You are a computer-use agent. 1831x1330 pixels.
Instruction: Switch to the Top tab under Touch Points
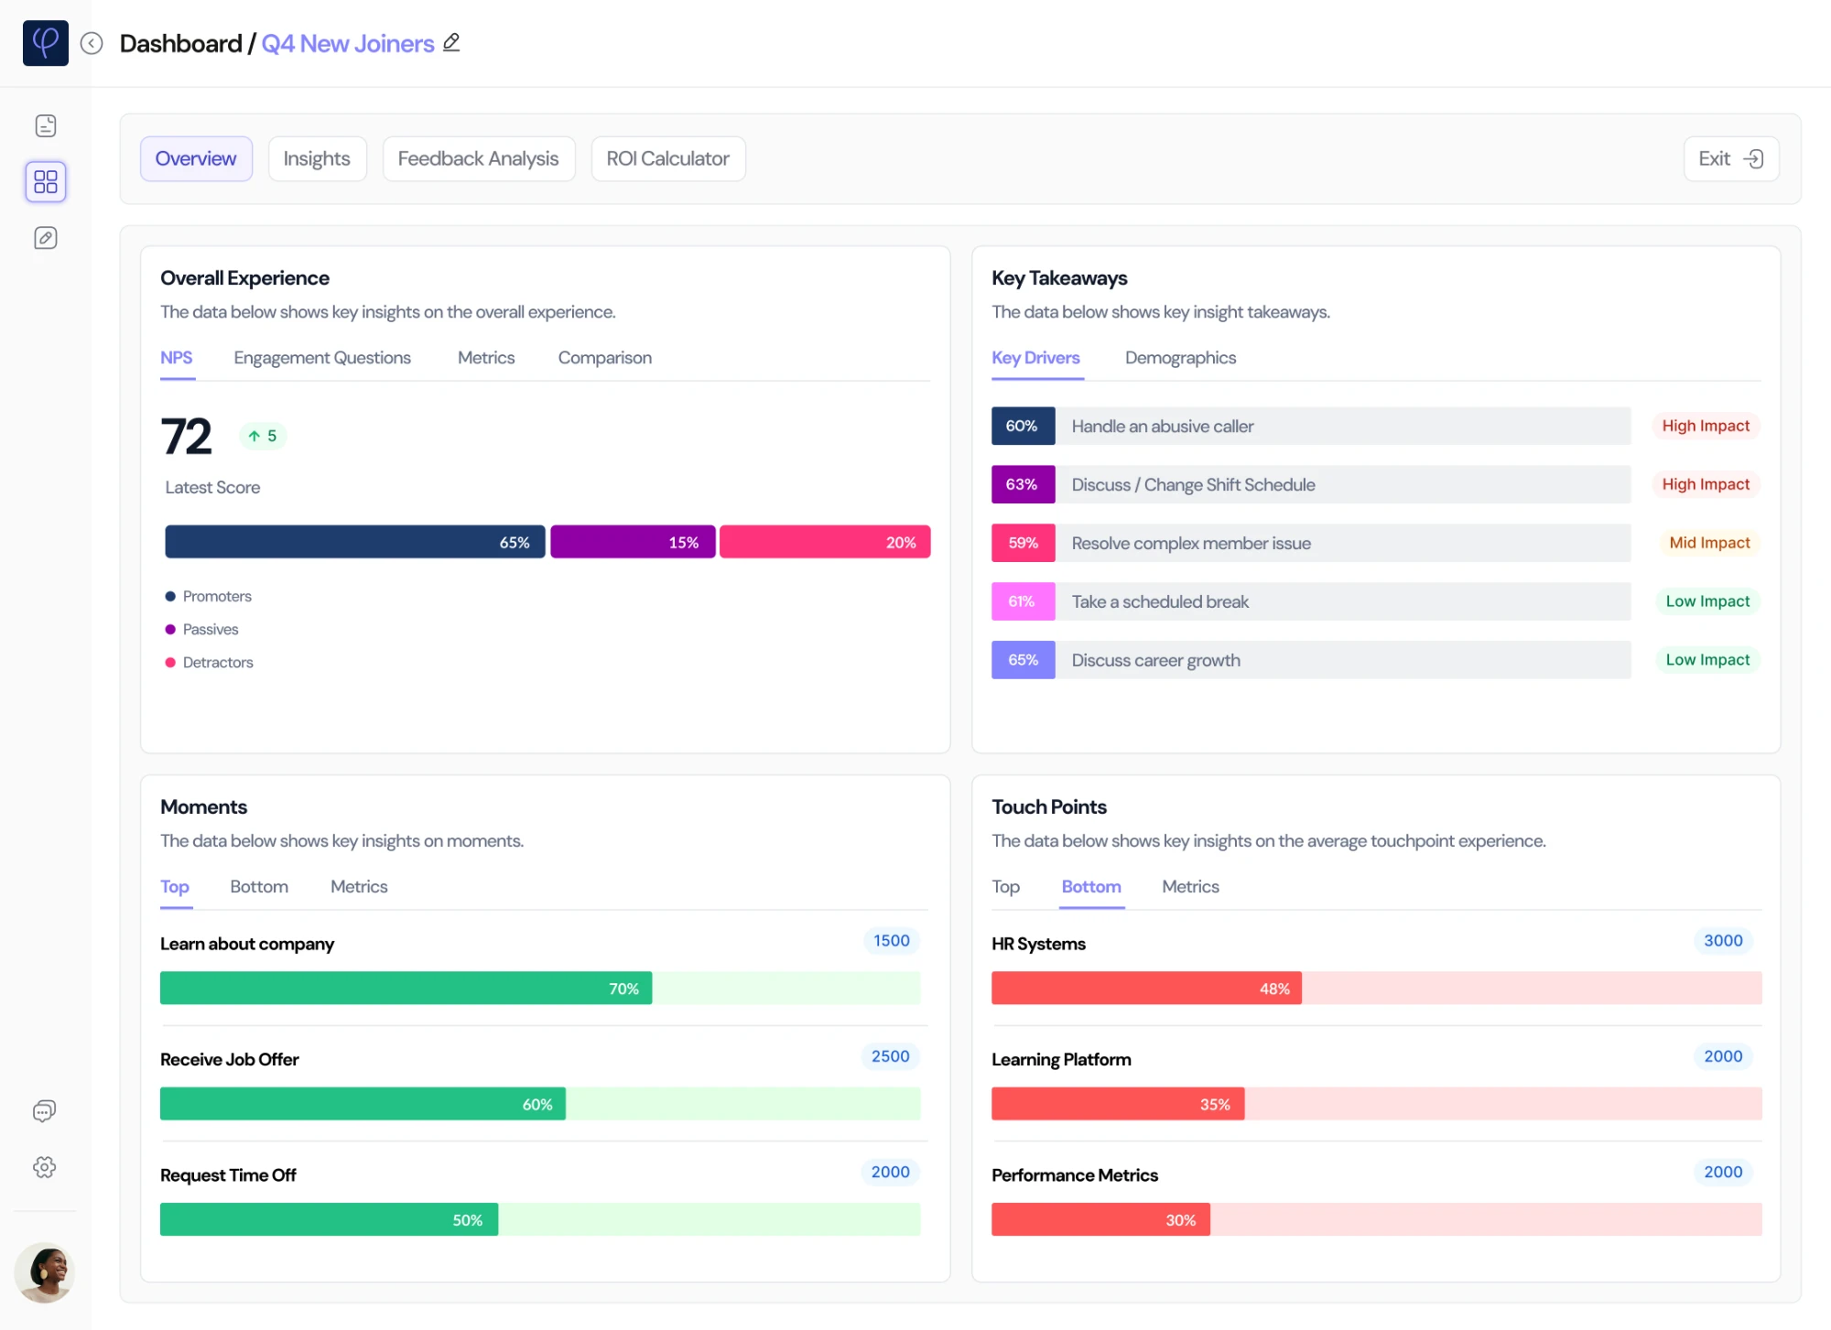click(x=1006, y=887)
